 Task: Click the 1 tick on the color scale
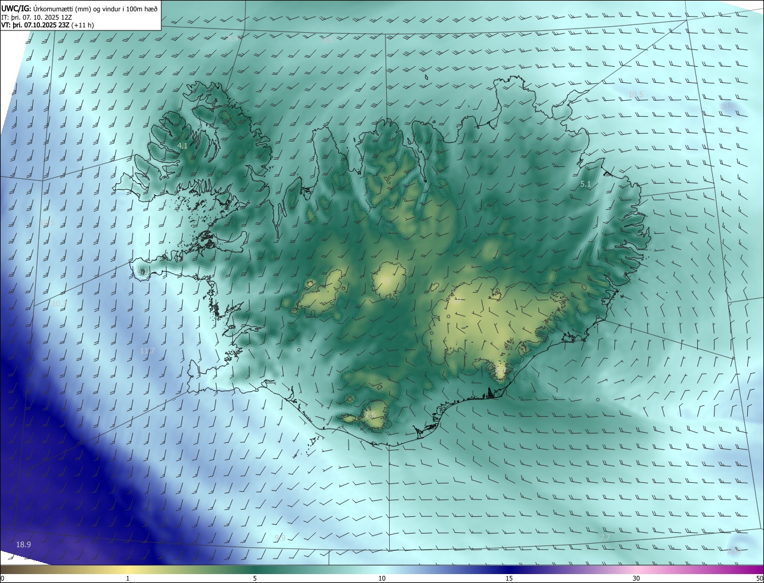128,579
